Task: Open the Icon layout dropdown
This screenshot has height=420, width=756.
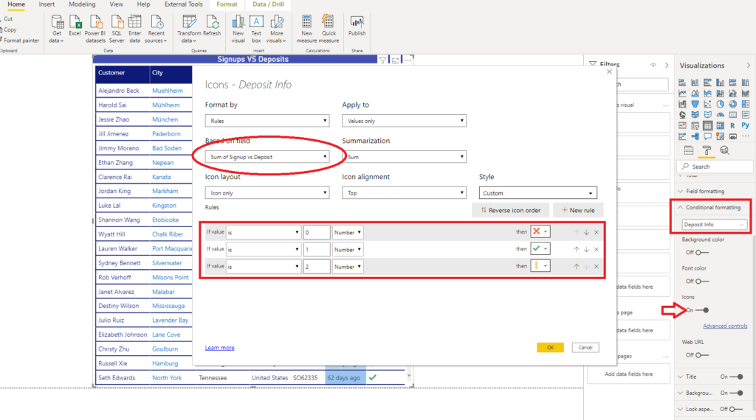Action: 267,193
